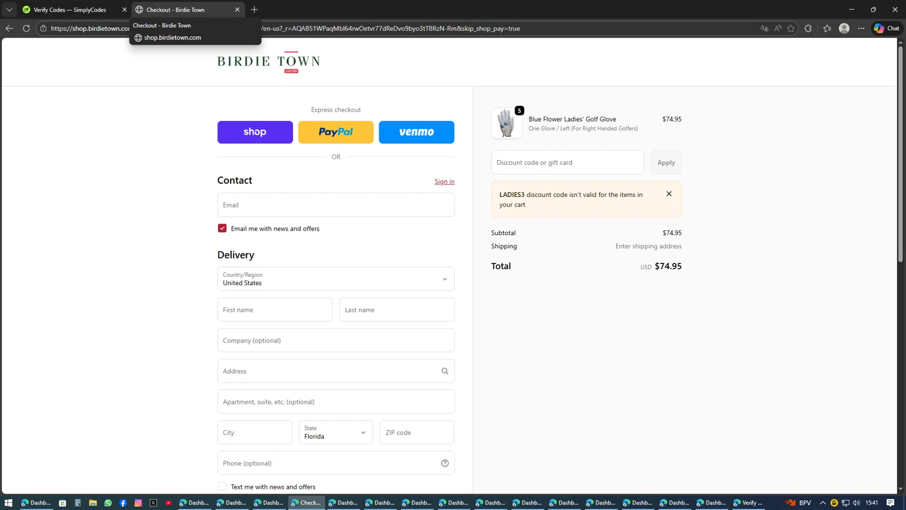The width and height of the screenshot is (906, 510).
Task: Uncheck Email me with news and offers
Action: pyautogui.click(x=222, y=228)
